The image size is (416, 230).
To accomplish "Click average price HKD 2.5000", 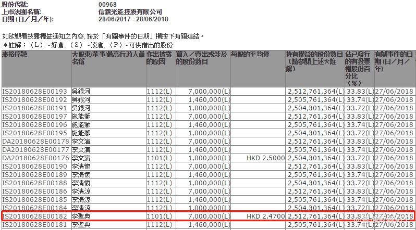I will coord(265,158).
